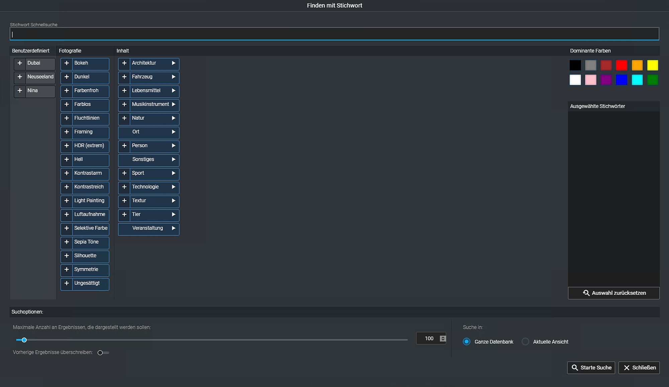This screenshot has height=387, width=669.
Task: Click plus icon beside Lebensmittel
Action: (124, 91)
